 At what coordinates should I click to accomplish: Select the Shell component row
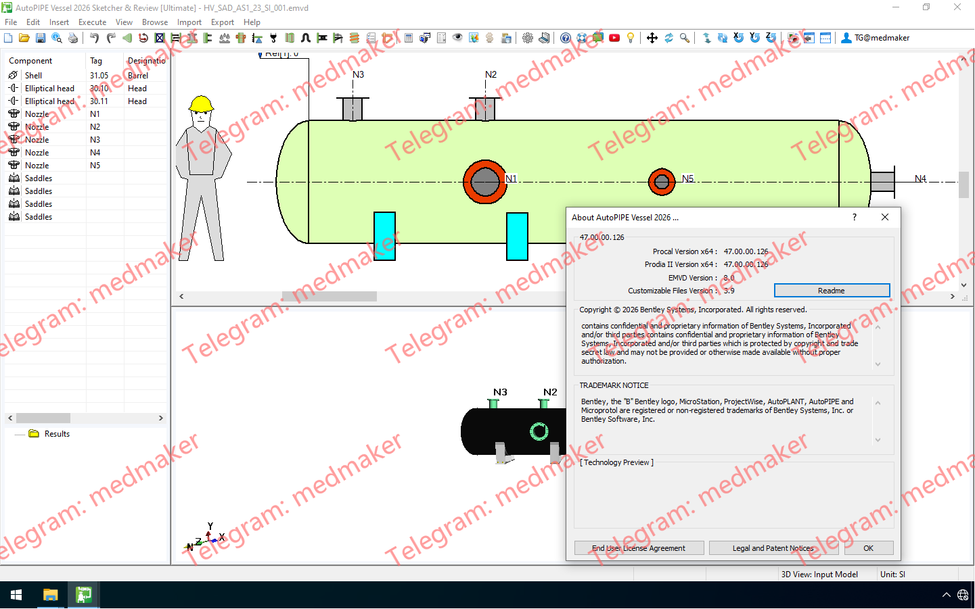click(34, 76)
